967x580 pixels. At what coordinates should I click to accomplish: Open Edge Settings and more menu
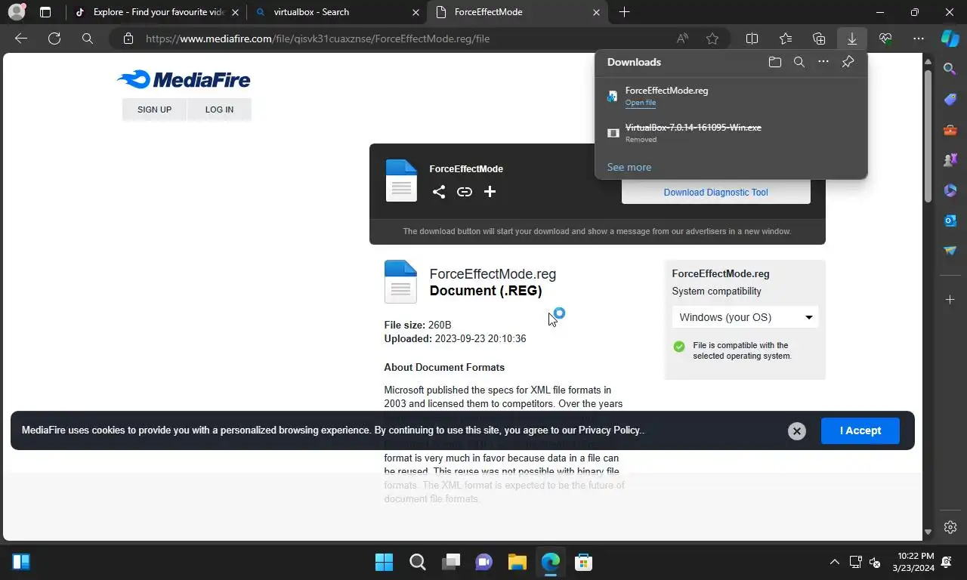tap(919, 39)
